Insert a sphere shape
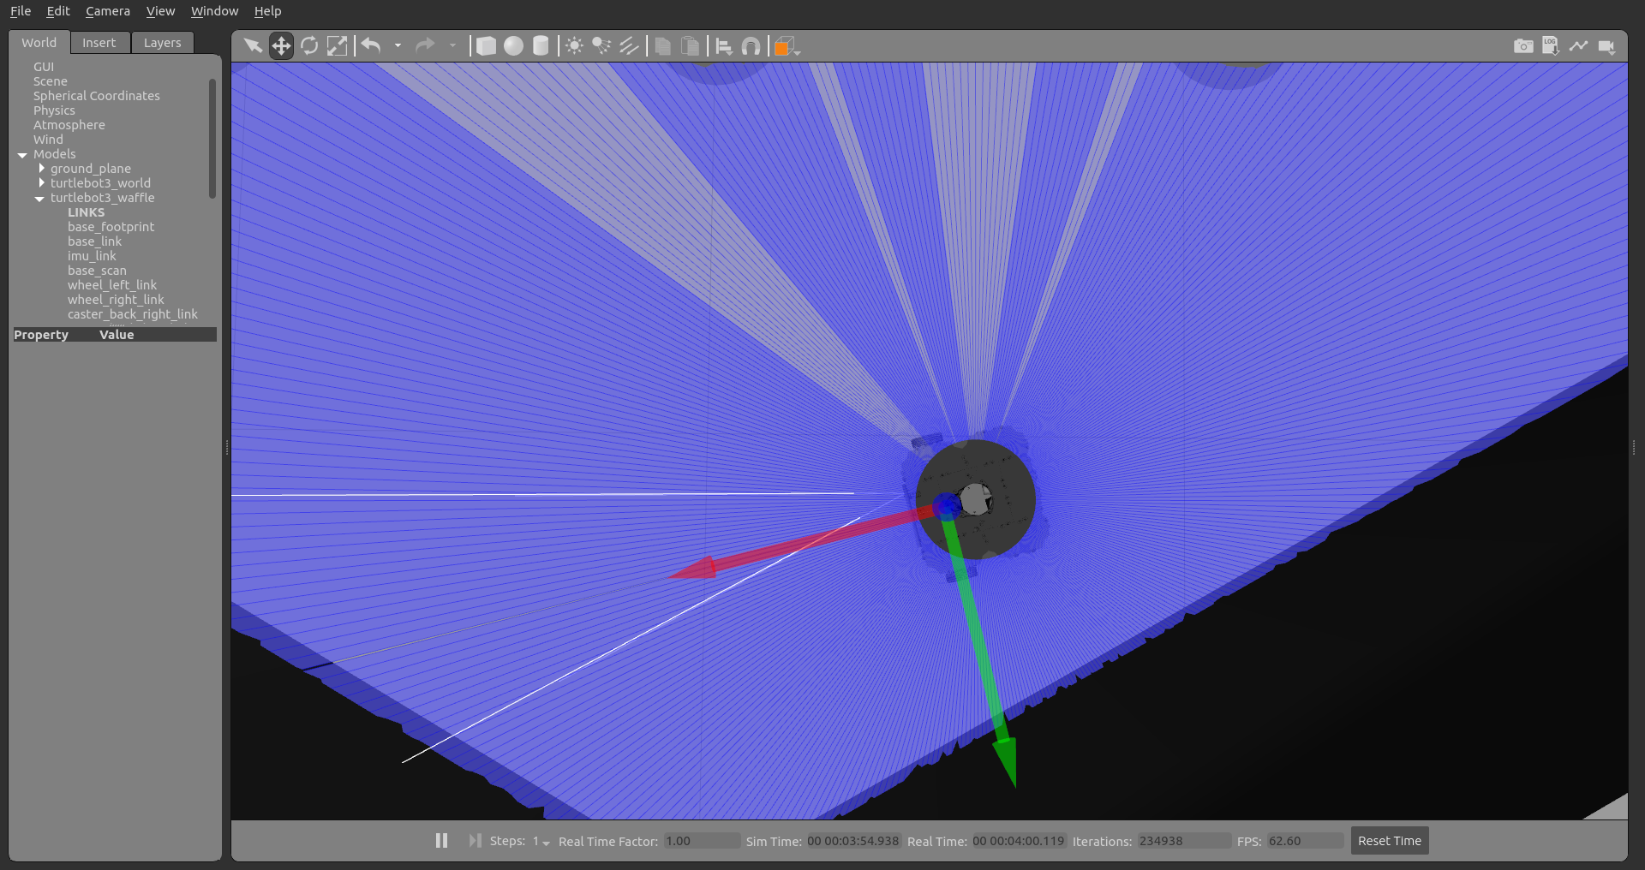Screen dimensions: 1645x870 [513, 46]
